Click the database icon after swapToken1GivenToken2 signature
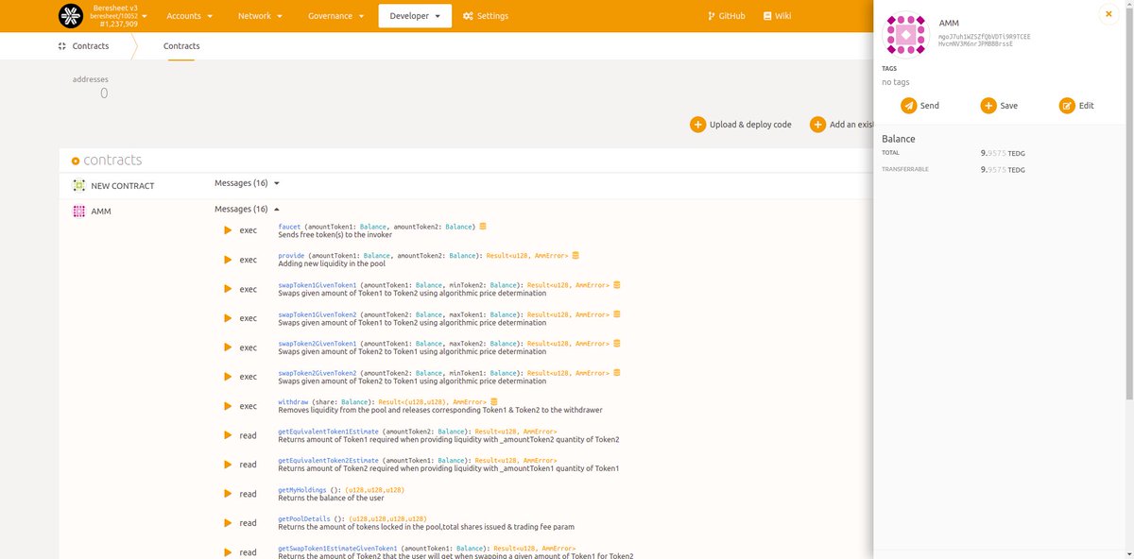This screenshot has width=1134, height=559. coord(617,314)
